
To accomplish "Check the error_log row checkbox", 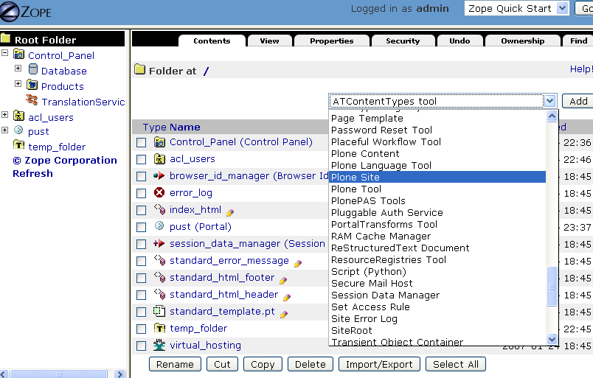I will [x=142, y=194].
